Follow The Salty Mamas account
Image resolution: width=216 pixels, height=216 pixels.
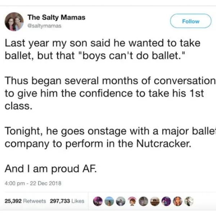tap(191, 21)
